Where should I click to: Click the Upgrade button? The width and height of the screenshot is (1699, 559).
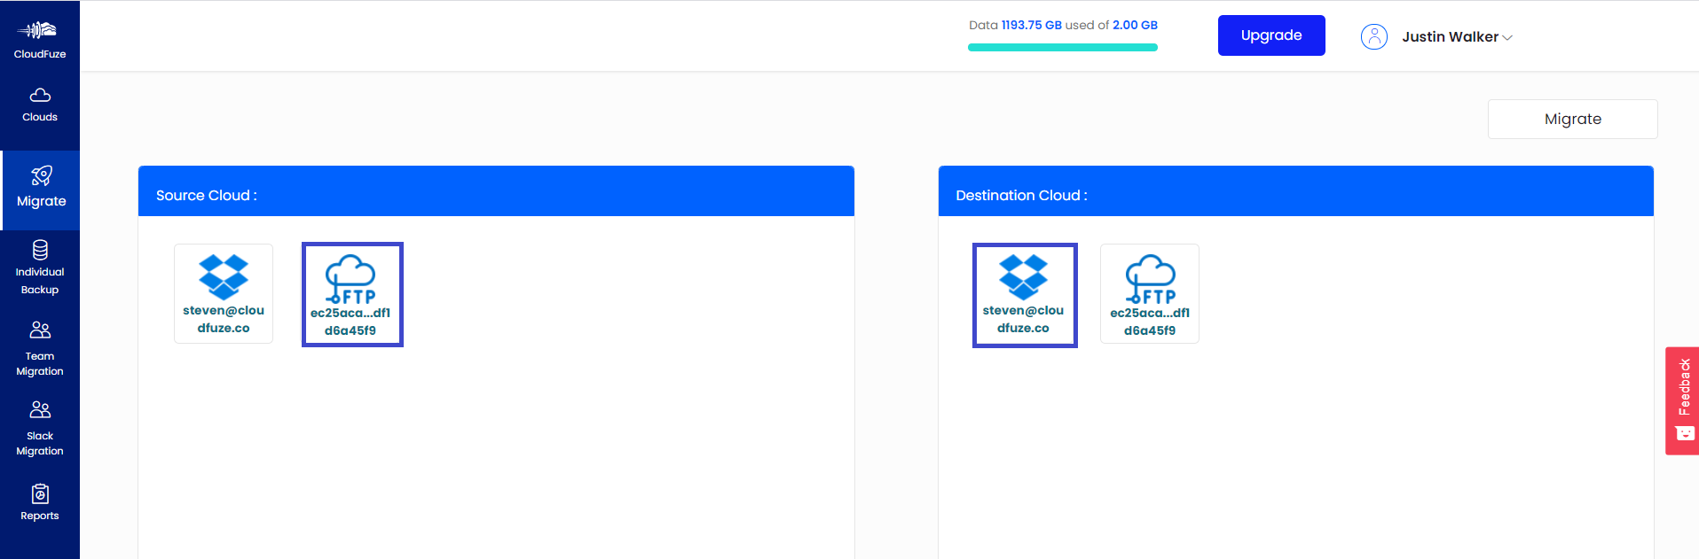pyautogui.click(x=1271, y=35)
